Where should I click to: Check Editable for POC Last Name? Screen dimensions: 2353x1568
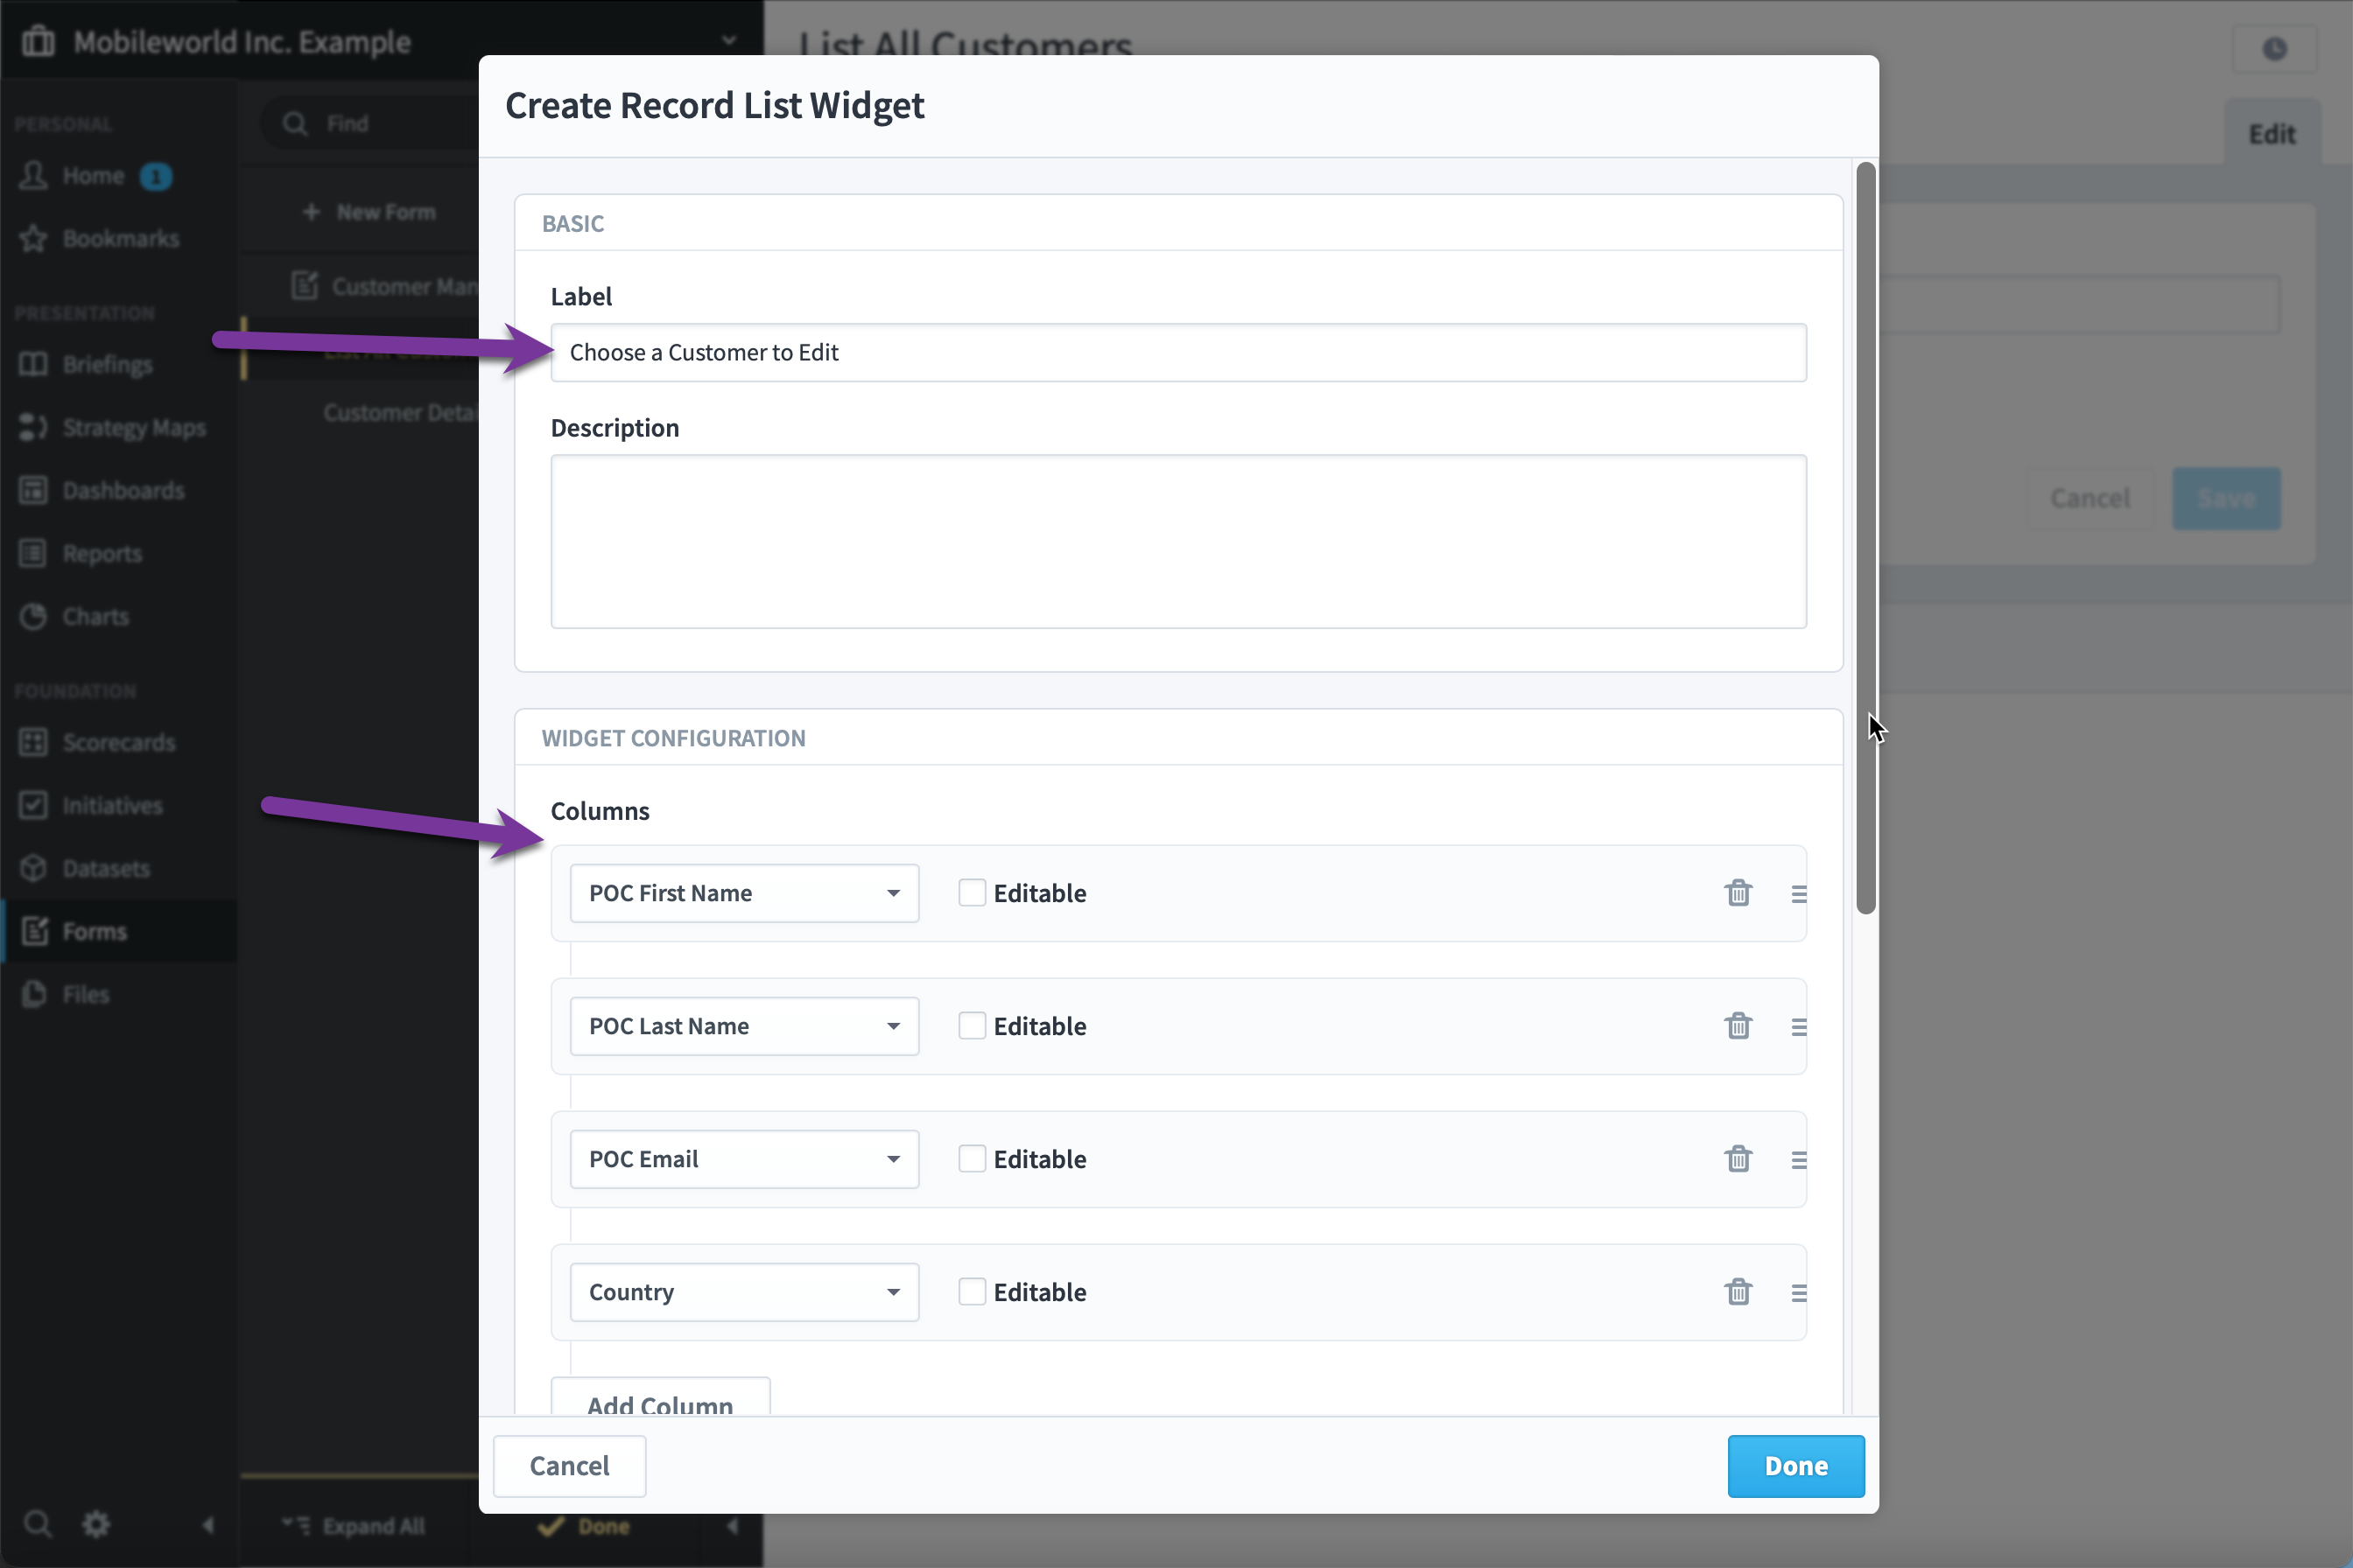[972, 1026]
